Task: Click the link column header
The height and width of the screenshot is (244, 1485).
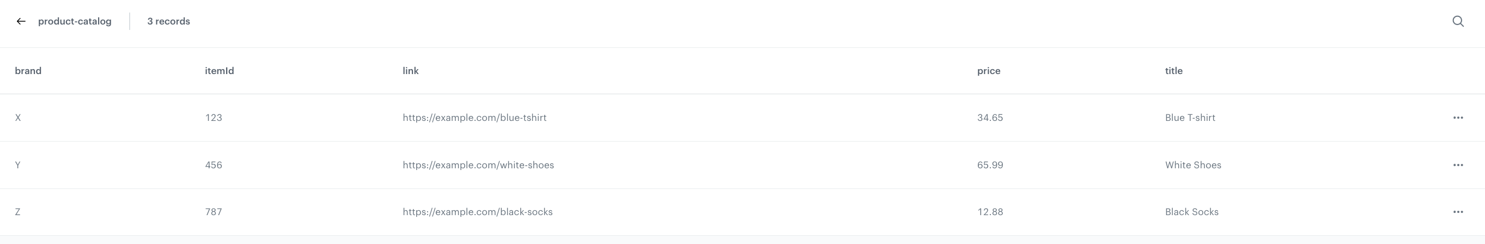Action: pyautogui.click(x=410, y=71)
